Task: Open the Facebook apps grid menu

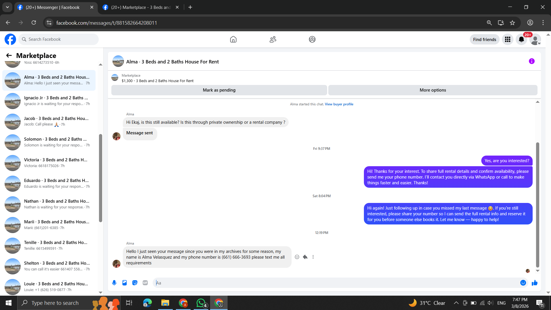Action: click(x=507, y=39)
